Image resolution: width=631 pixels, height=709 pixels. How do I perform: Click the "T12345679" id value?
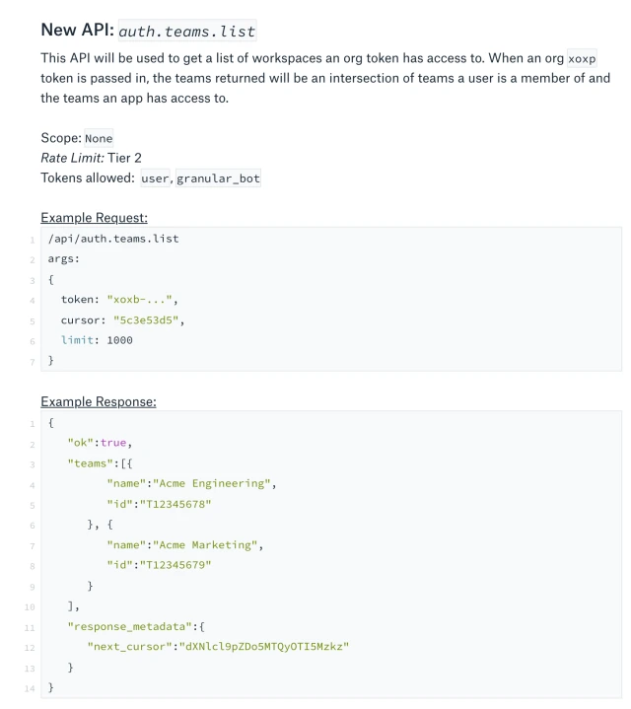[x=175, y=565]
